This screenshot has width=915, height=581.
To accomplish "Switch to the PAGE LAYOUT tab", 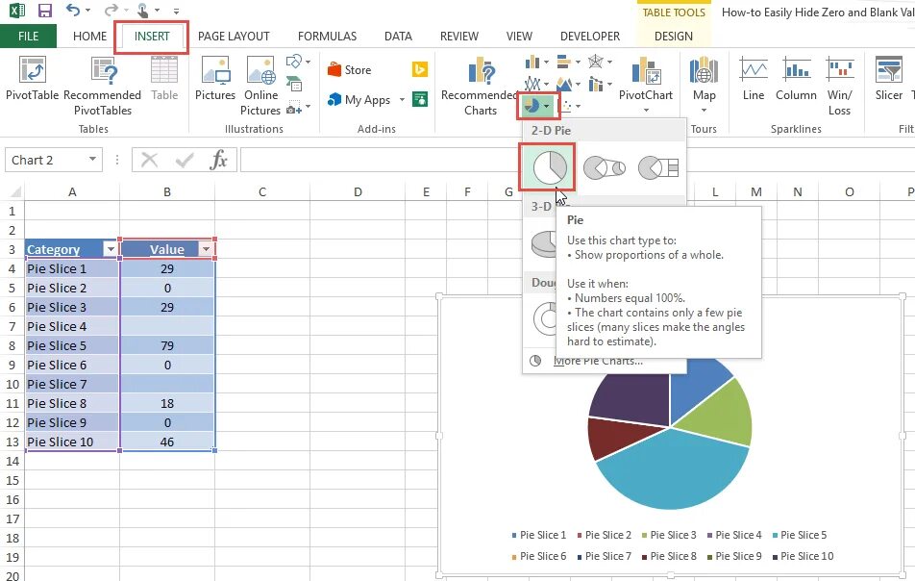I will click(x=234, y=37).
